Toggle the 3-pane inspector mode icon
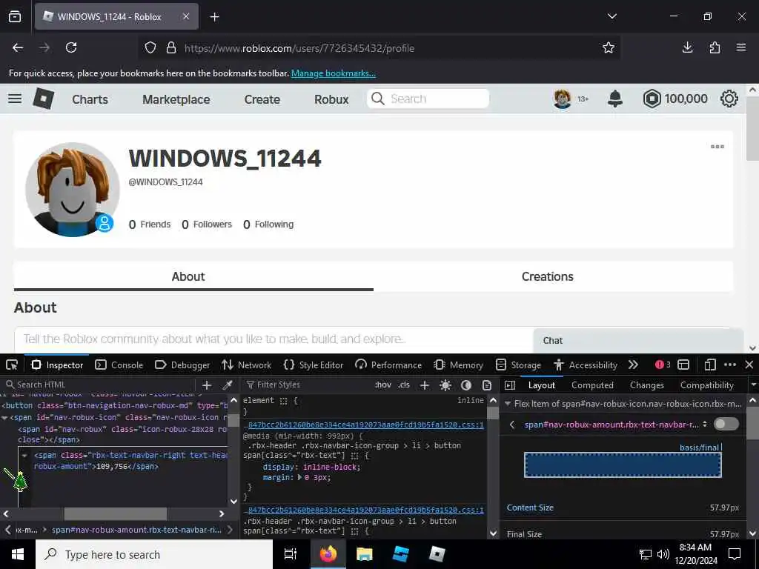 pos(510,385)
